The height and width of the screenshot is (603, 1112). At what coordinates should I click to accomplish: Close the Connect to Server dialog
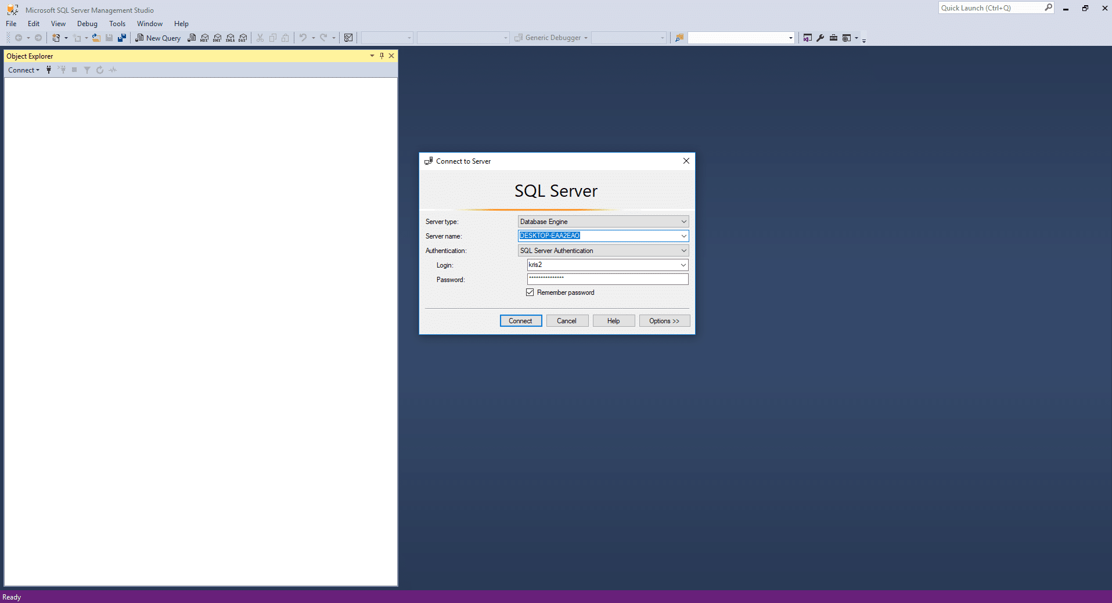(686, 161)
